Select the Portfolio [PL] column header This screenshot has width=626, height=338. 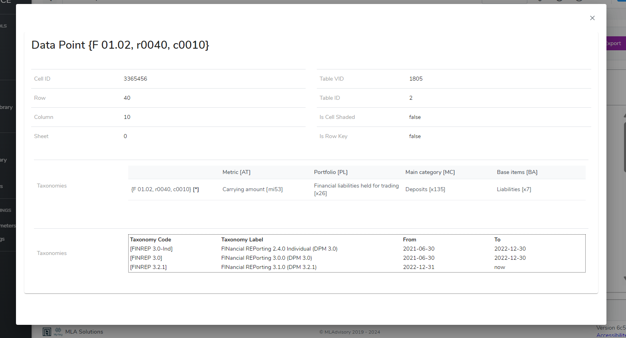330,172
